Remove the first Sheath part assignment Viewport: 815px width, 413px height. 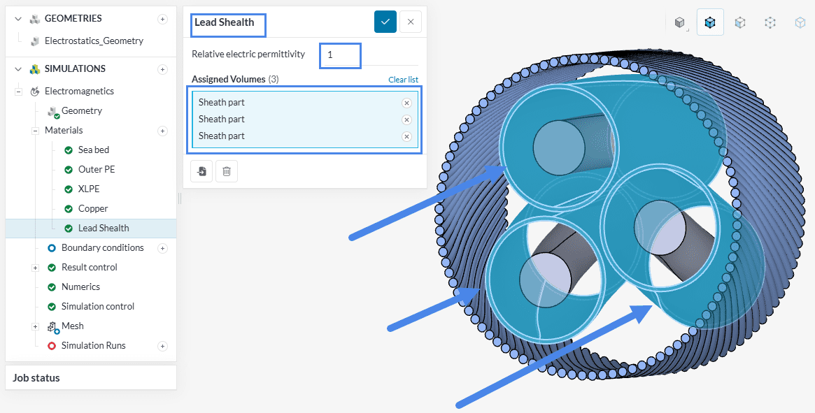pos(406,103)
